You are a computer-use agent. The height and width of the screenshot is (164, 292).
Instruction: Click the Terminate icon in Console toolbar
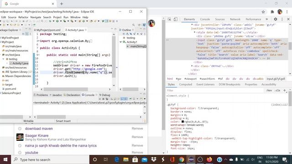pos(100,99)
